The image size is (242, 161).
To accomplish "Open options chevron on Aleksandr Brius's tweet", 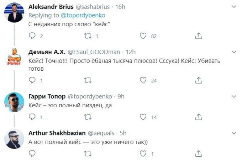I will coord(234,7).
